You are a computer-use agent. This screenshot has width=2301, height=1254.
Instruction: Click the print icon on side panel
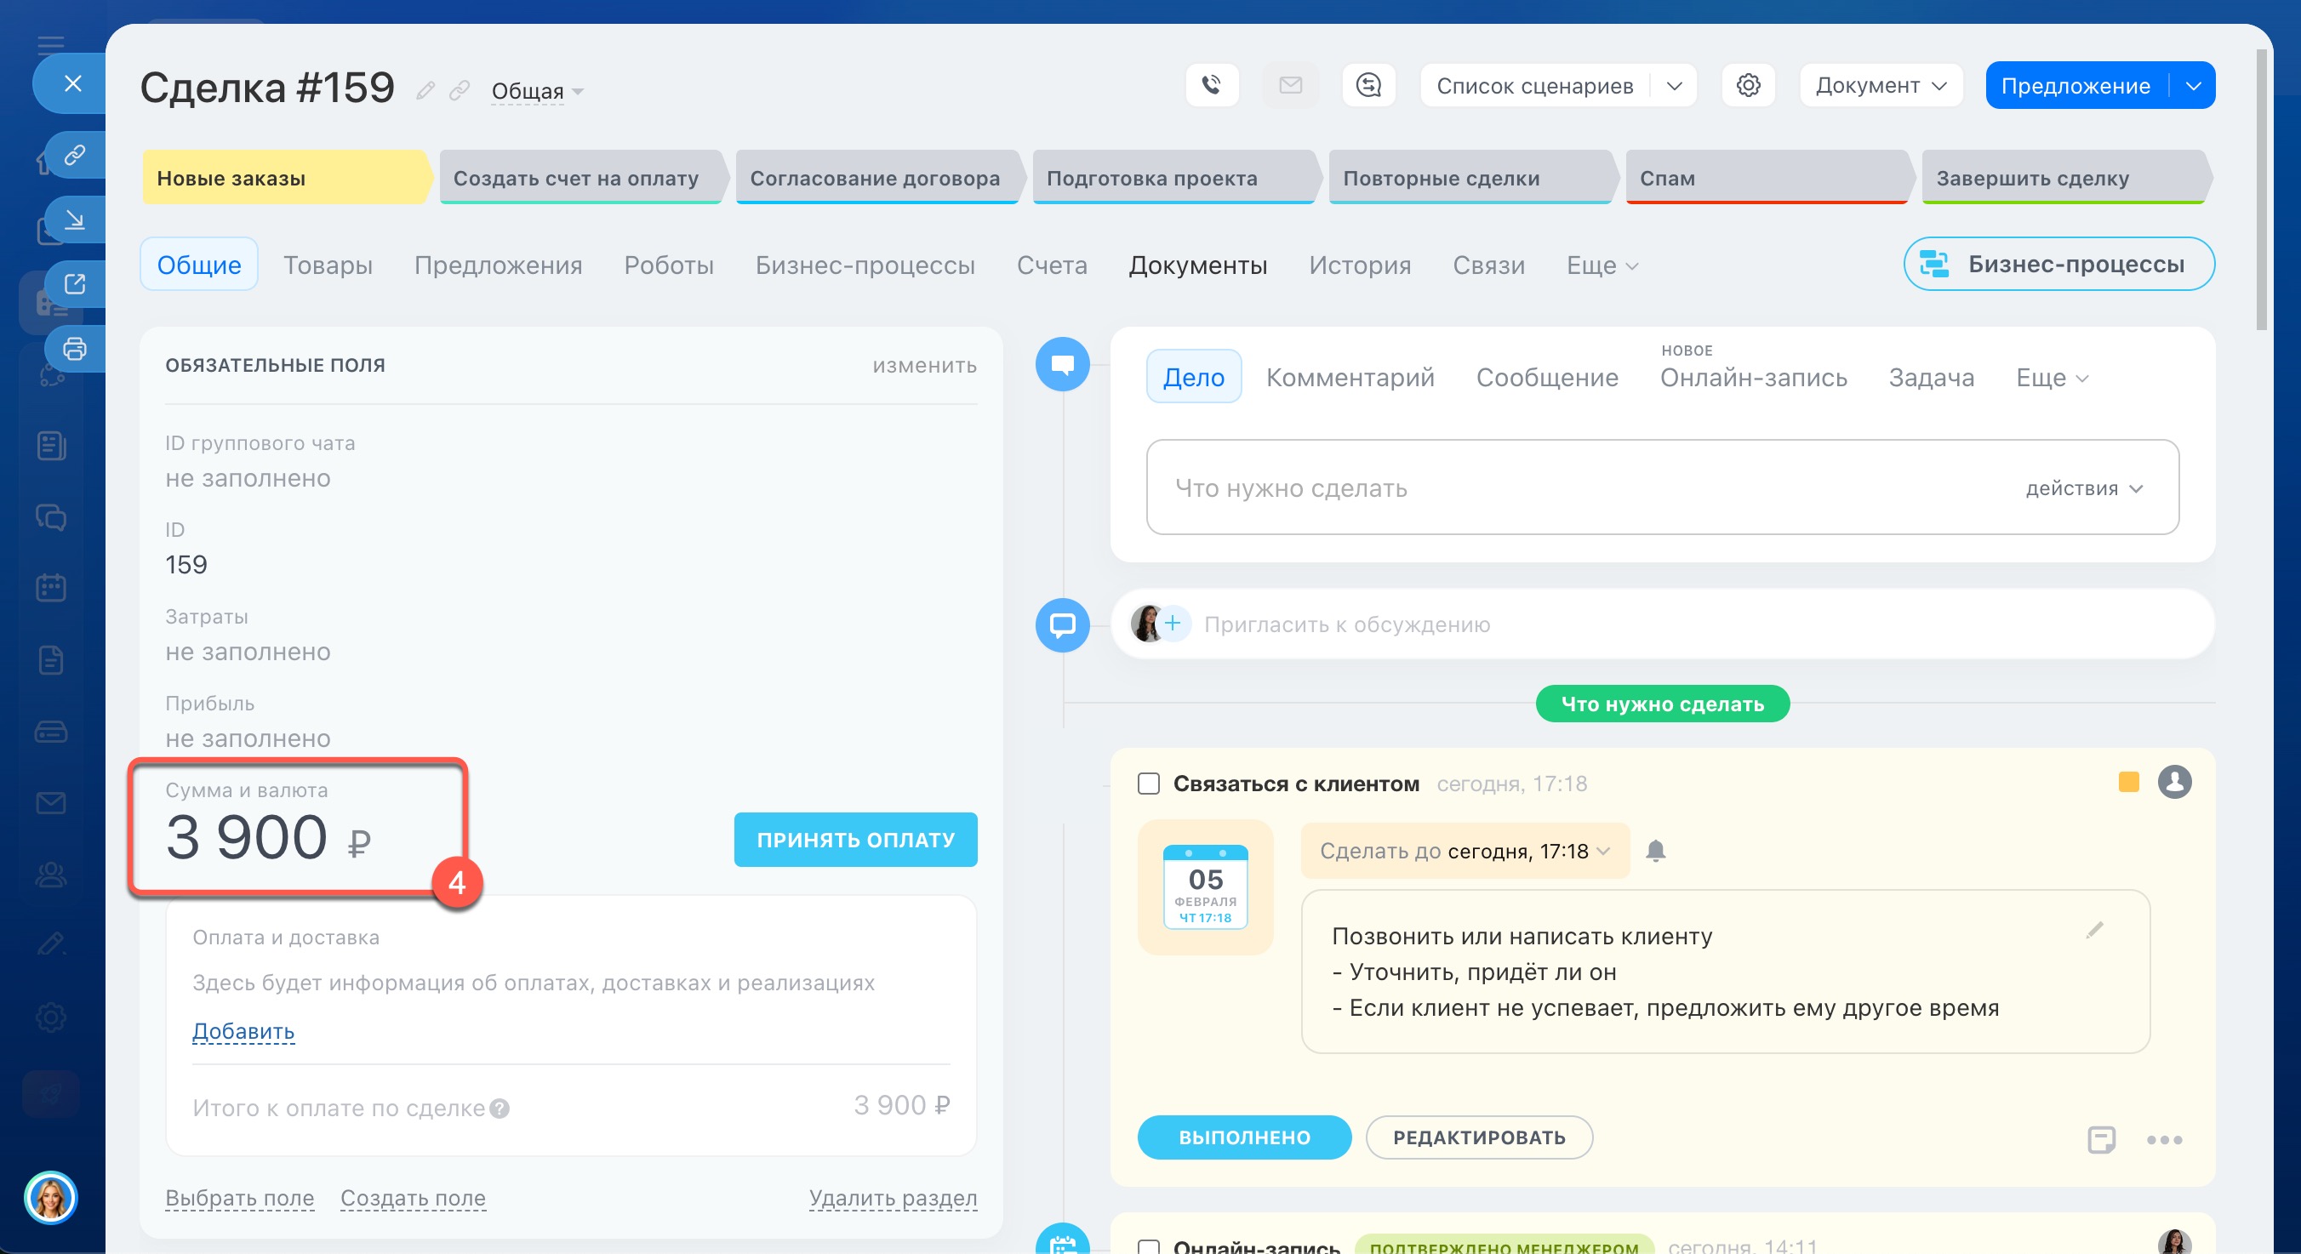pyautogui.click(x=75, y=348)
